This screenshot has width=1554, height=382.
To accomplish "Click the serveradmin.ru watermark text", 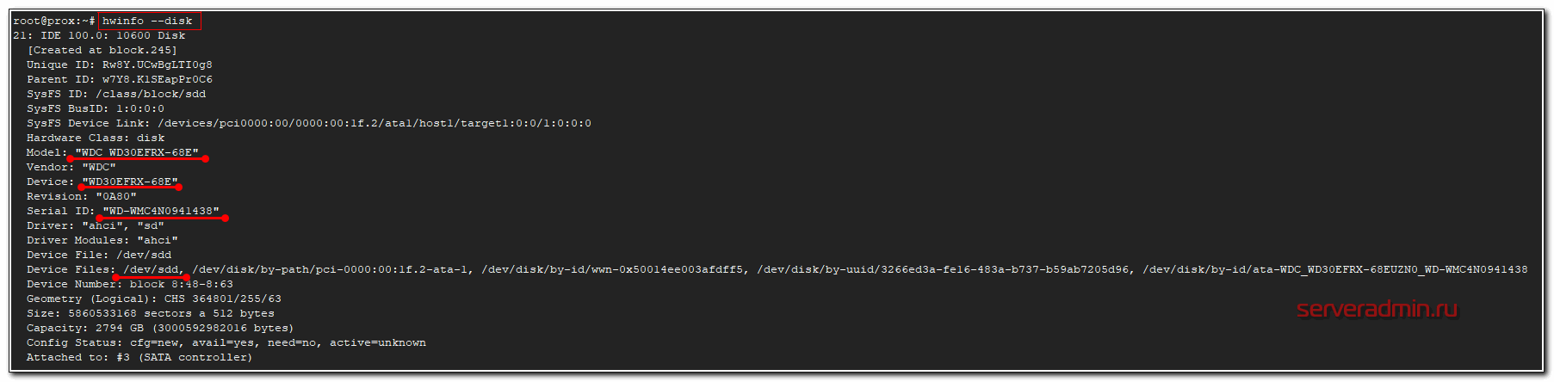I will point(1377,309).
